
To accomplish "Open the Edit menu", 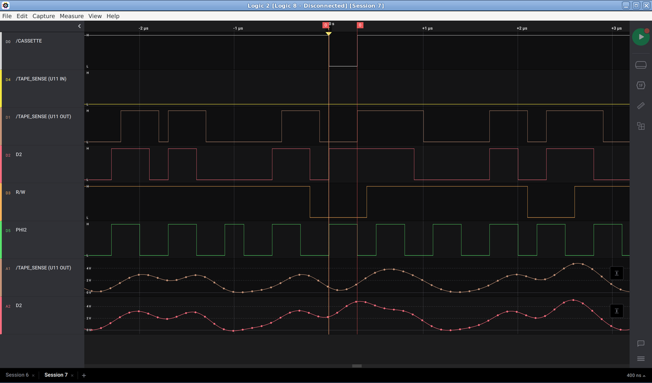I will pyautogui.click(x=22, y=16).
